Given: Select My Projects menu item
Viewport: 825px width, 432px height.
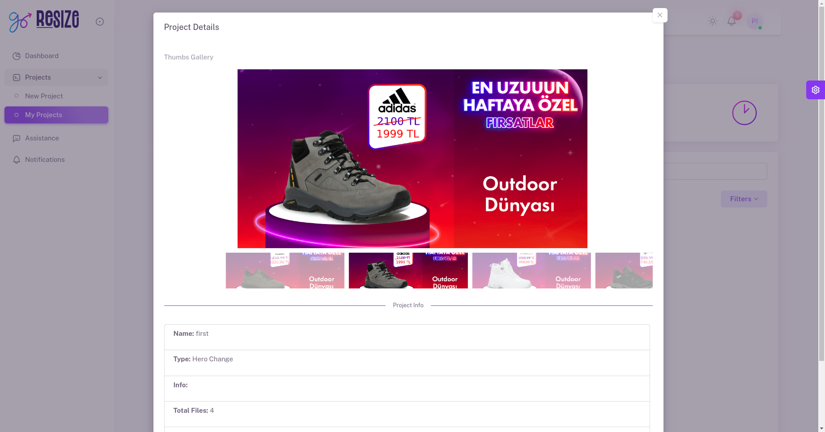Looking at the screenshot, I should [x=56, y=115].
